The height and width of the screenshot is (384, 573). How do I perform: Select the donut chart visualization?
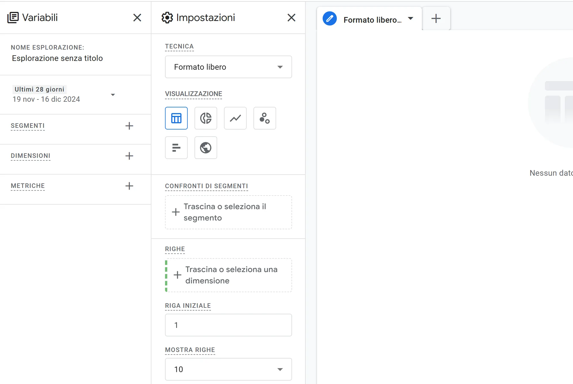click(x=206, y=118)
